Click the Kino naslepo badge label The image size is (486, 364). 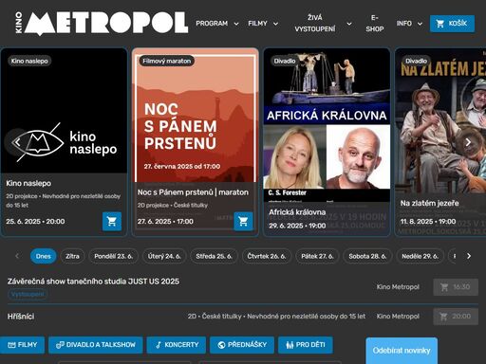pos(29,61)
